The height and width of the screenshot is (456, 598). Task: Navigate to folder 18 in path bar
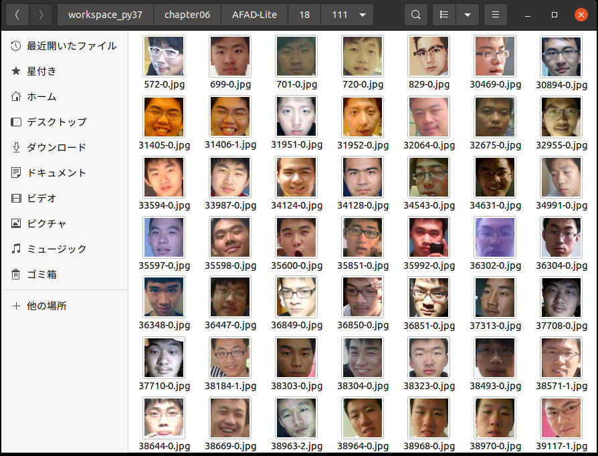point(304,15)
